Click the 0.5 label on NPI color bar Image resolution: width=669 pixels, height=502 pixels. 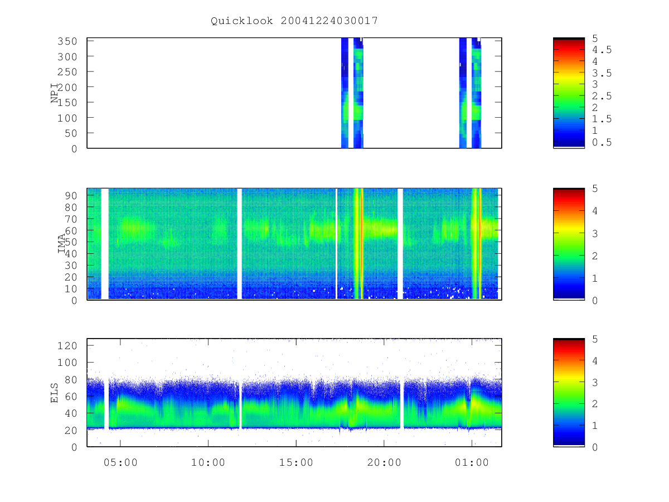coord(602,142)
